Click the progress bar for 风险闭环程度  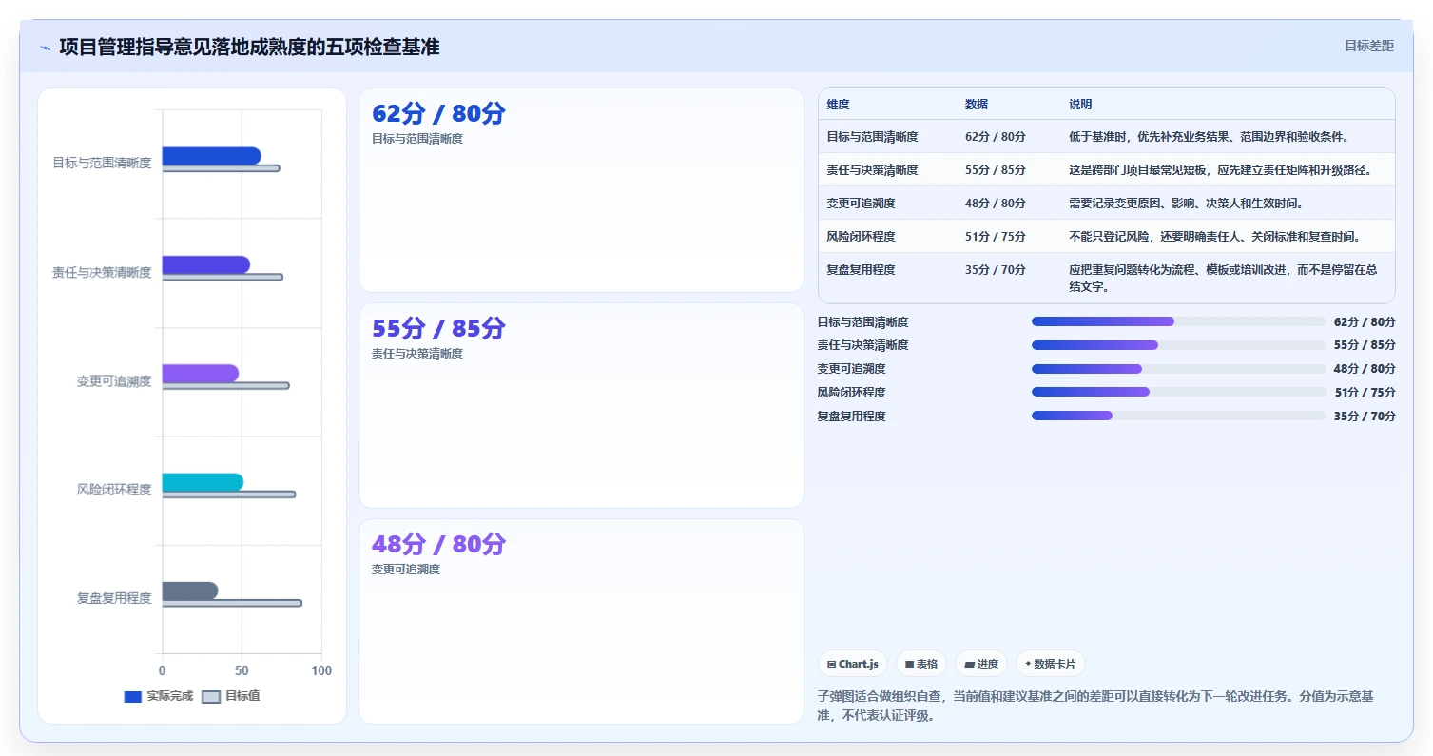[1178, 392]
